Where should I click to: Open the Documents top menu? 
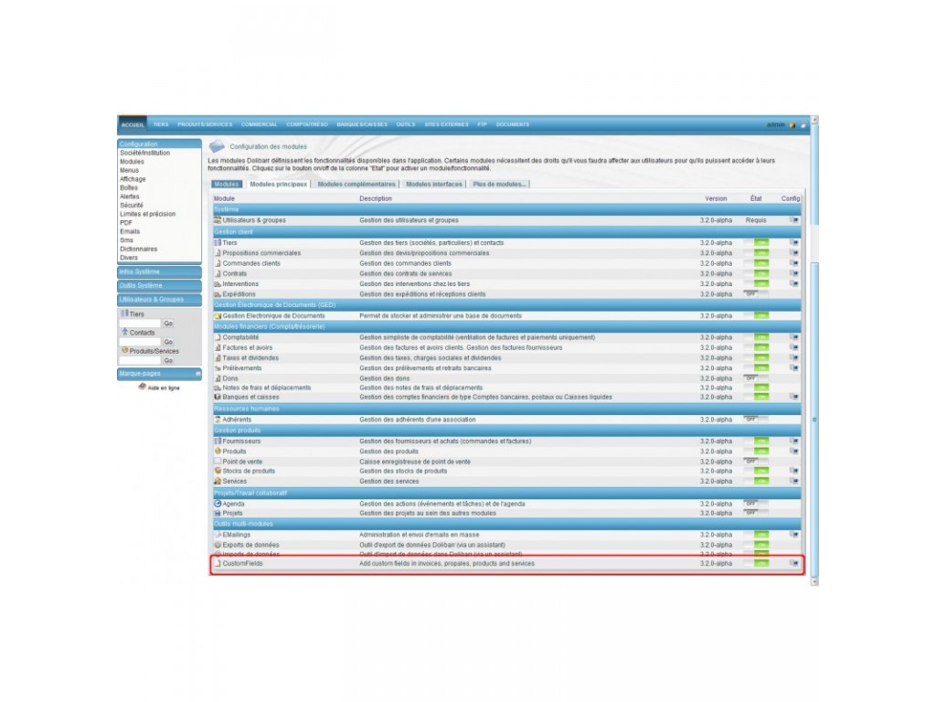(x=513, y=124)
